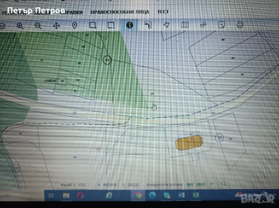The height and width of the screenshot is (208, 279).
Task: Open the folded map icon tool
Action: (x=185, y=25)
